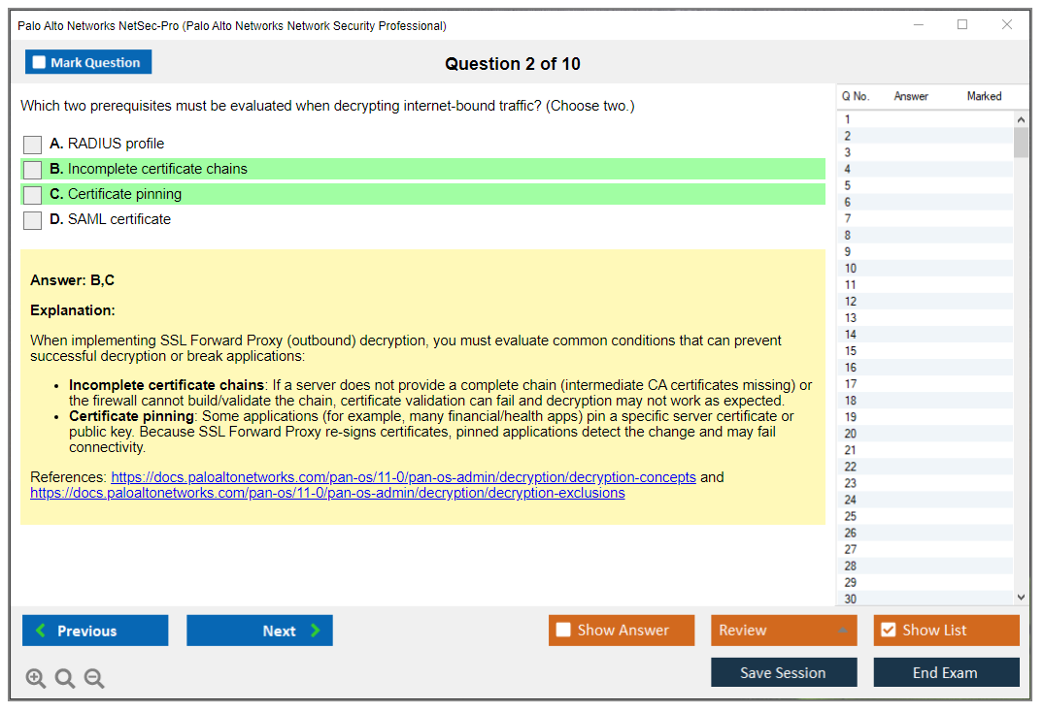Advance to the Next question
The width and height of the screenshot is (1044, 713).
click(259, 631)
